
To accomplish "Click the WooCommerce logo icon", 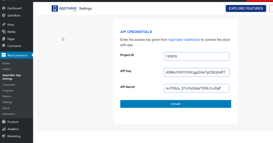I will [4, 55].
